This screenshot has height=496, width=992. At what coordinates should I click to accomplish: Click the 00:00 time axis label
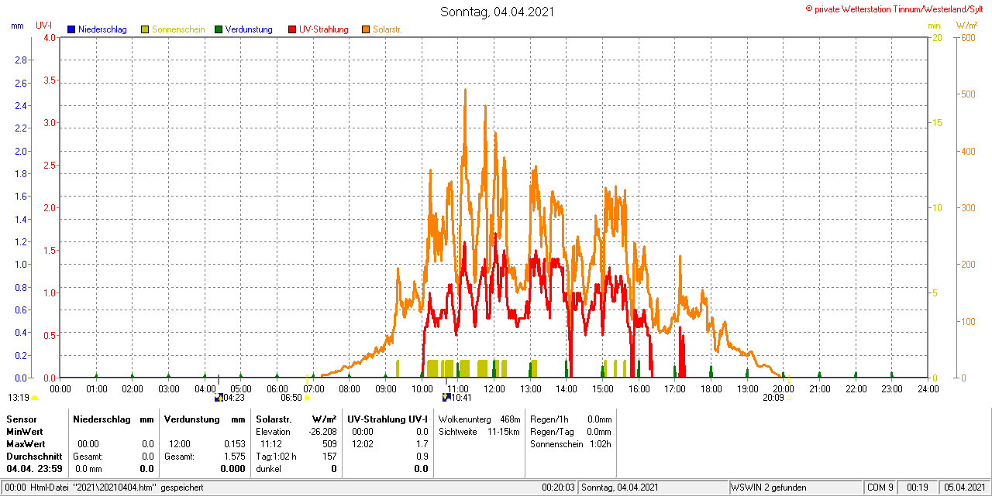[x=60, y=388]
